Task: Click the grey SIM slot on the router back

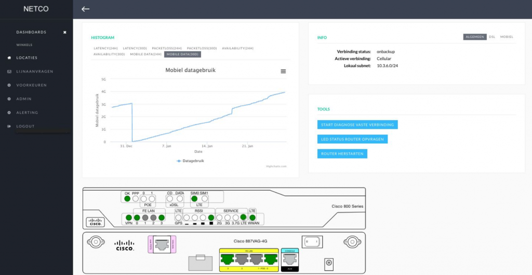Action: (201, 263)
